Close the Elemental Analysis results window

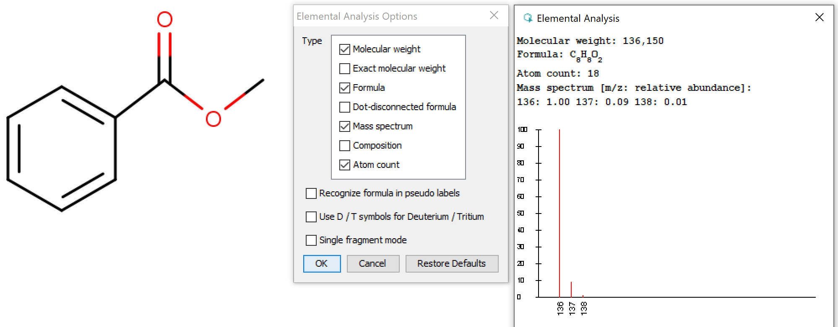pyautogui.click(x=819, y=17)
